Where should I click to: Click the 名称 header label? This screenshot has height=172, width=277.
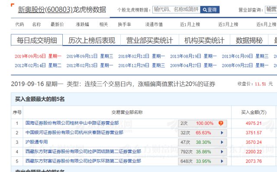36,24
